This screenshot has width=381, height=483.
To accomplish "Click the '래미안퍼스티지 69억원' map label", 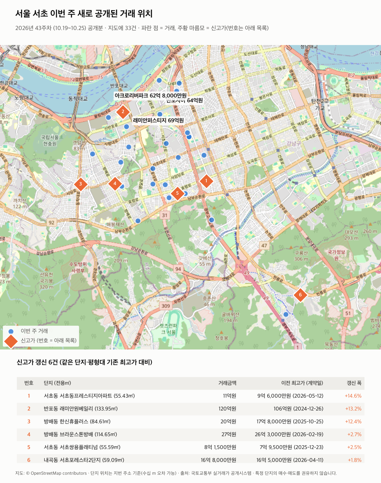I will tap(158, 121).
